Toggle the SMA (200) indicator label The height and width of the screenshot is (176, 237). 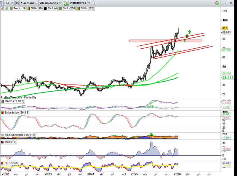[x=67, y=9]
